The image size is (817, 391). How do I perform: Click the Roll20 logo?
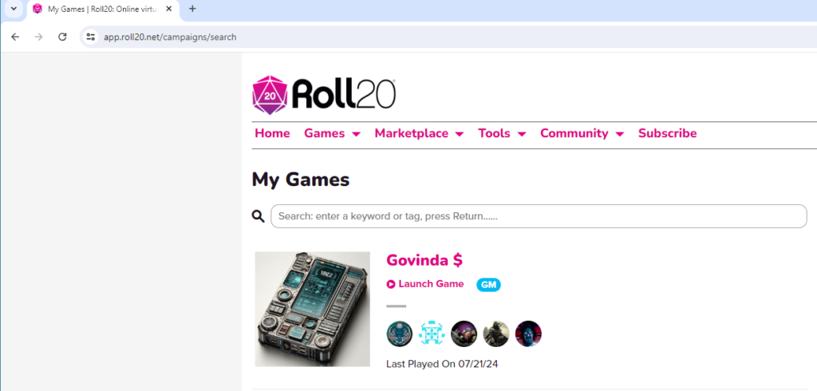324,95
